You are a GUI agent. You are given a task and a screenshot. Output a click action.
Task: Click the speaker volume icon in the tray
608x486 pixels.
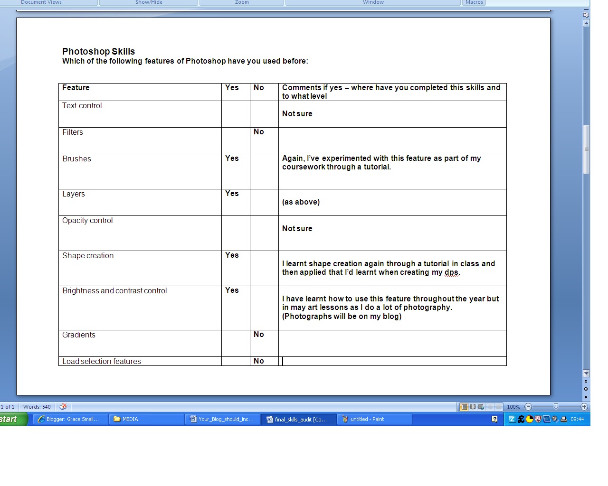(x=554, y=419)
